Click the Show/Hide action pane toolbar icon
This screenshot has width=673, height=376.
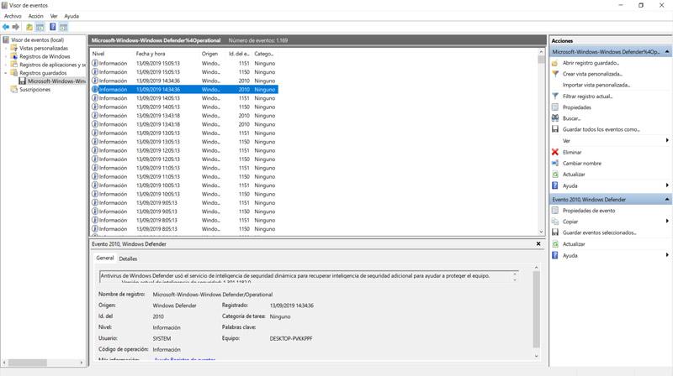[x=64, y=27]
